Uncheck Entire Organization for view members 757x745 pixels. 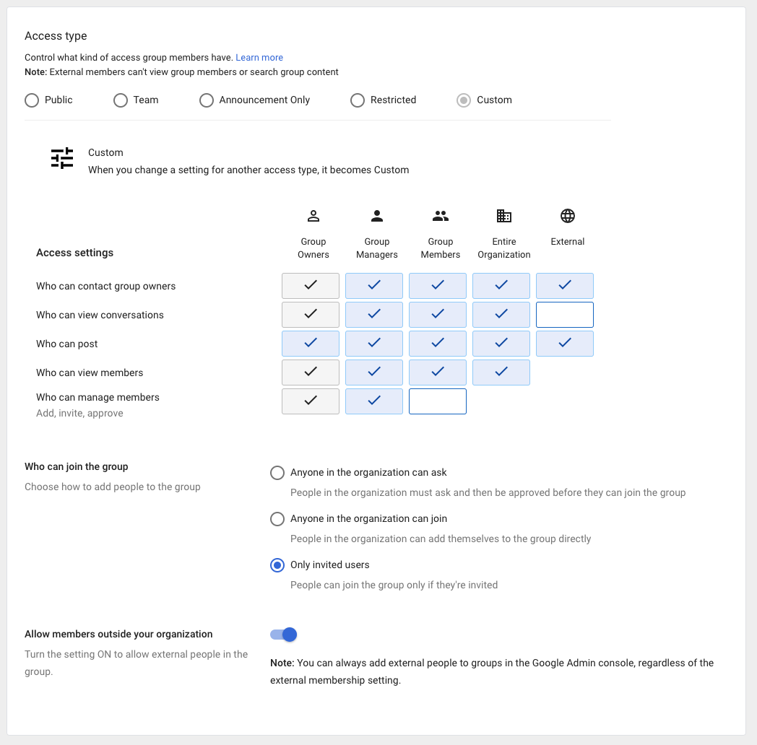coord(501,372)
